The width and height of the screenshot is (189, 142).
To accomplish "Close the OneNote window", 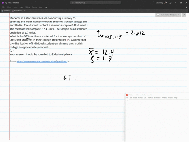I will point(186,3).
